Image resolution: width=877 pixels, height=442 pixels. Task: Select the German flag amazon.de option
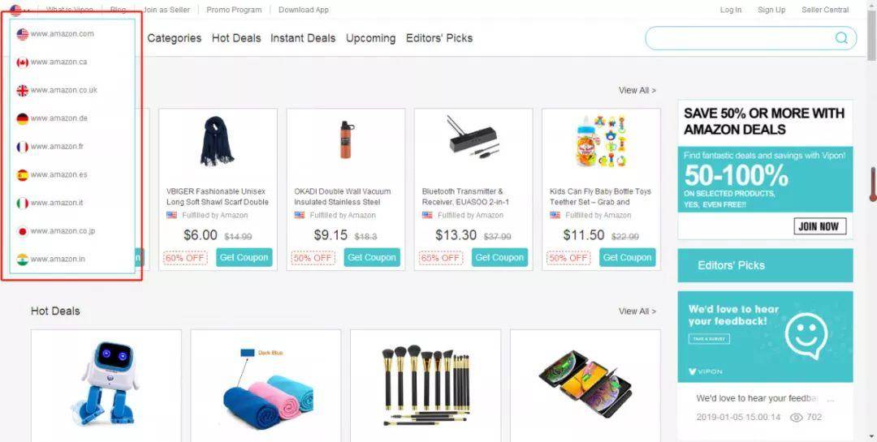pos(23,118)
